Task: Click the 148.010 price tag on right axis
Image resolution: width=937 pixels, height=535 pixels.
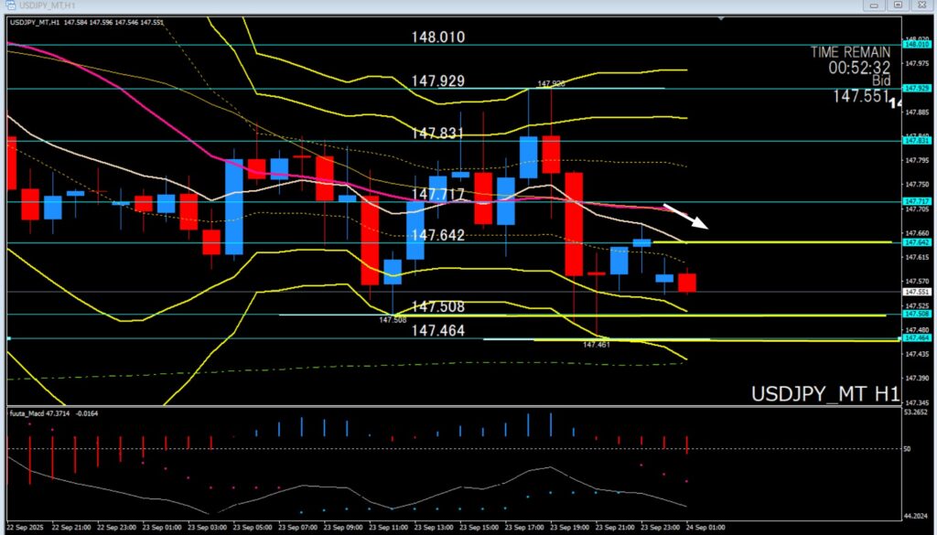Action: [915, 44]
